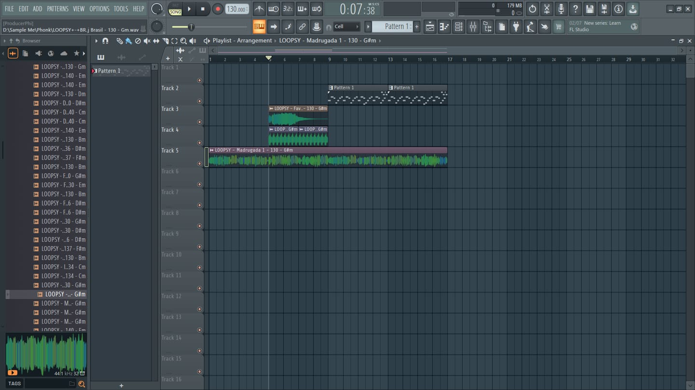
Task: Open the TOOLS menu
Action: 121,9
